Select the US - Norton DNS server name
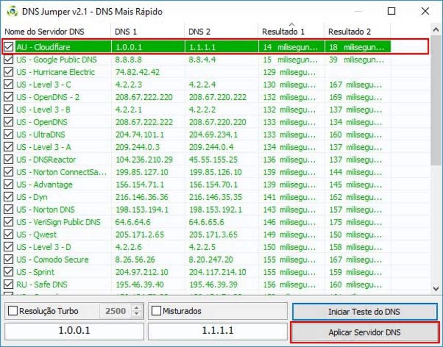Viewport: 443px width, 347px height. (45, 210)
